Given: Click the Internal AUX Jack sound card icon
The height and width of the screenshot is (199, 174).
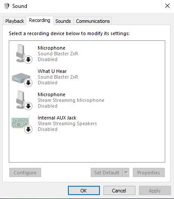Looking at the screenshot, I should pyautogui.click(x=22, y=124).
